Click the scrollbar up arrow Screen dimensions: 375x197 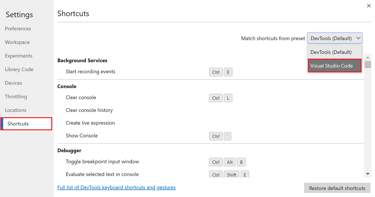tap(368, 57)
